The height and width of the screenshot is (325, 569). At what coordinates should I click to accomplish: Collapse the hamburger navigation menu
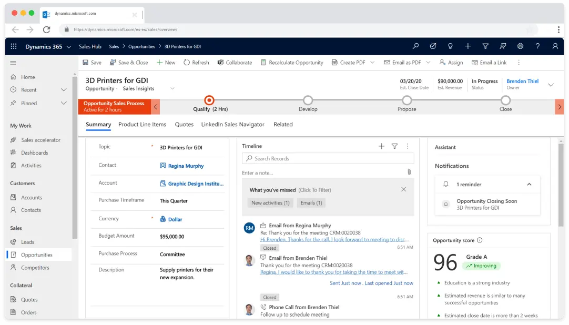click(x=14, y=63)
